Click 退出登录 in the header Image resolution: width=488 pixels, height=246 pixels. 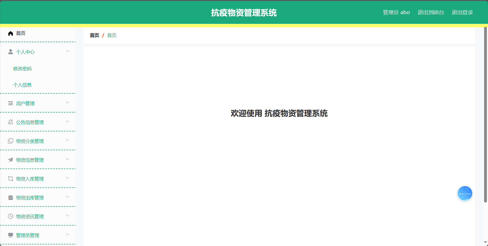(462, 12)
